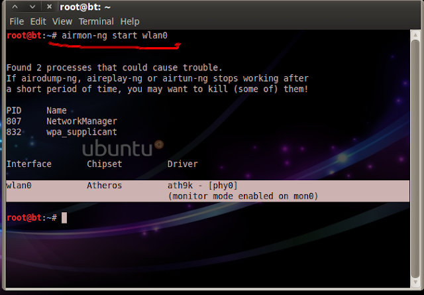This screenshot has width=424, height=295.
Task: Click the terminal cursor block at prompt
Action: [x=64, y=218]
